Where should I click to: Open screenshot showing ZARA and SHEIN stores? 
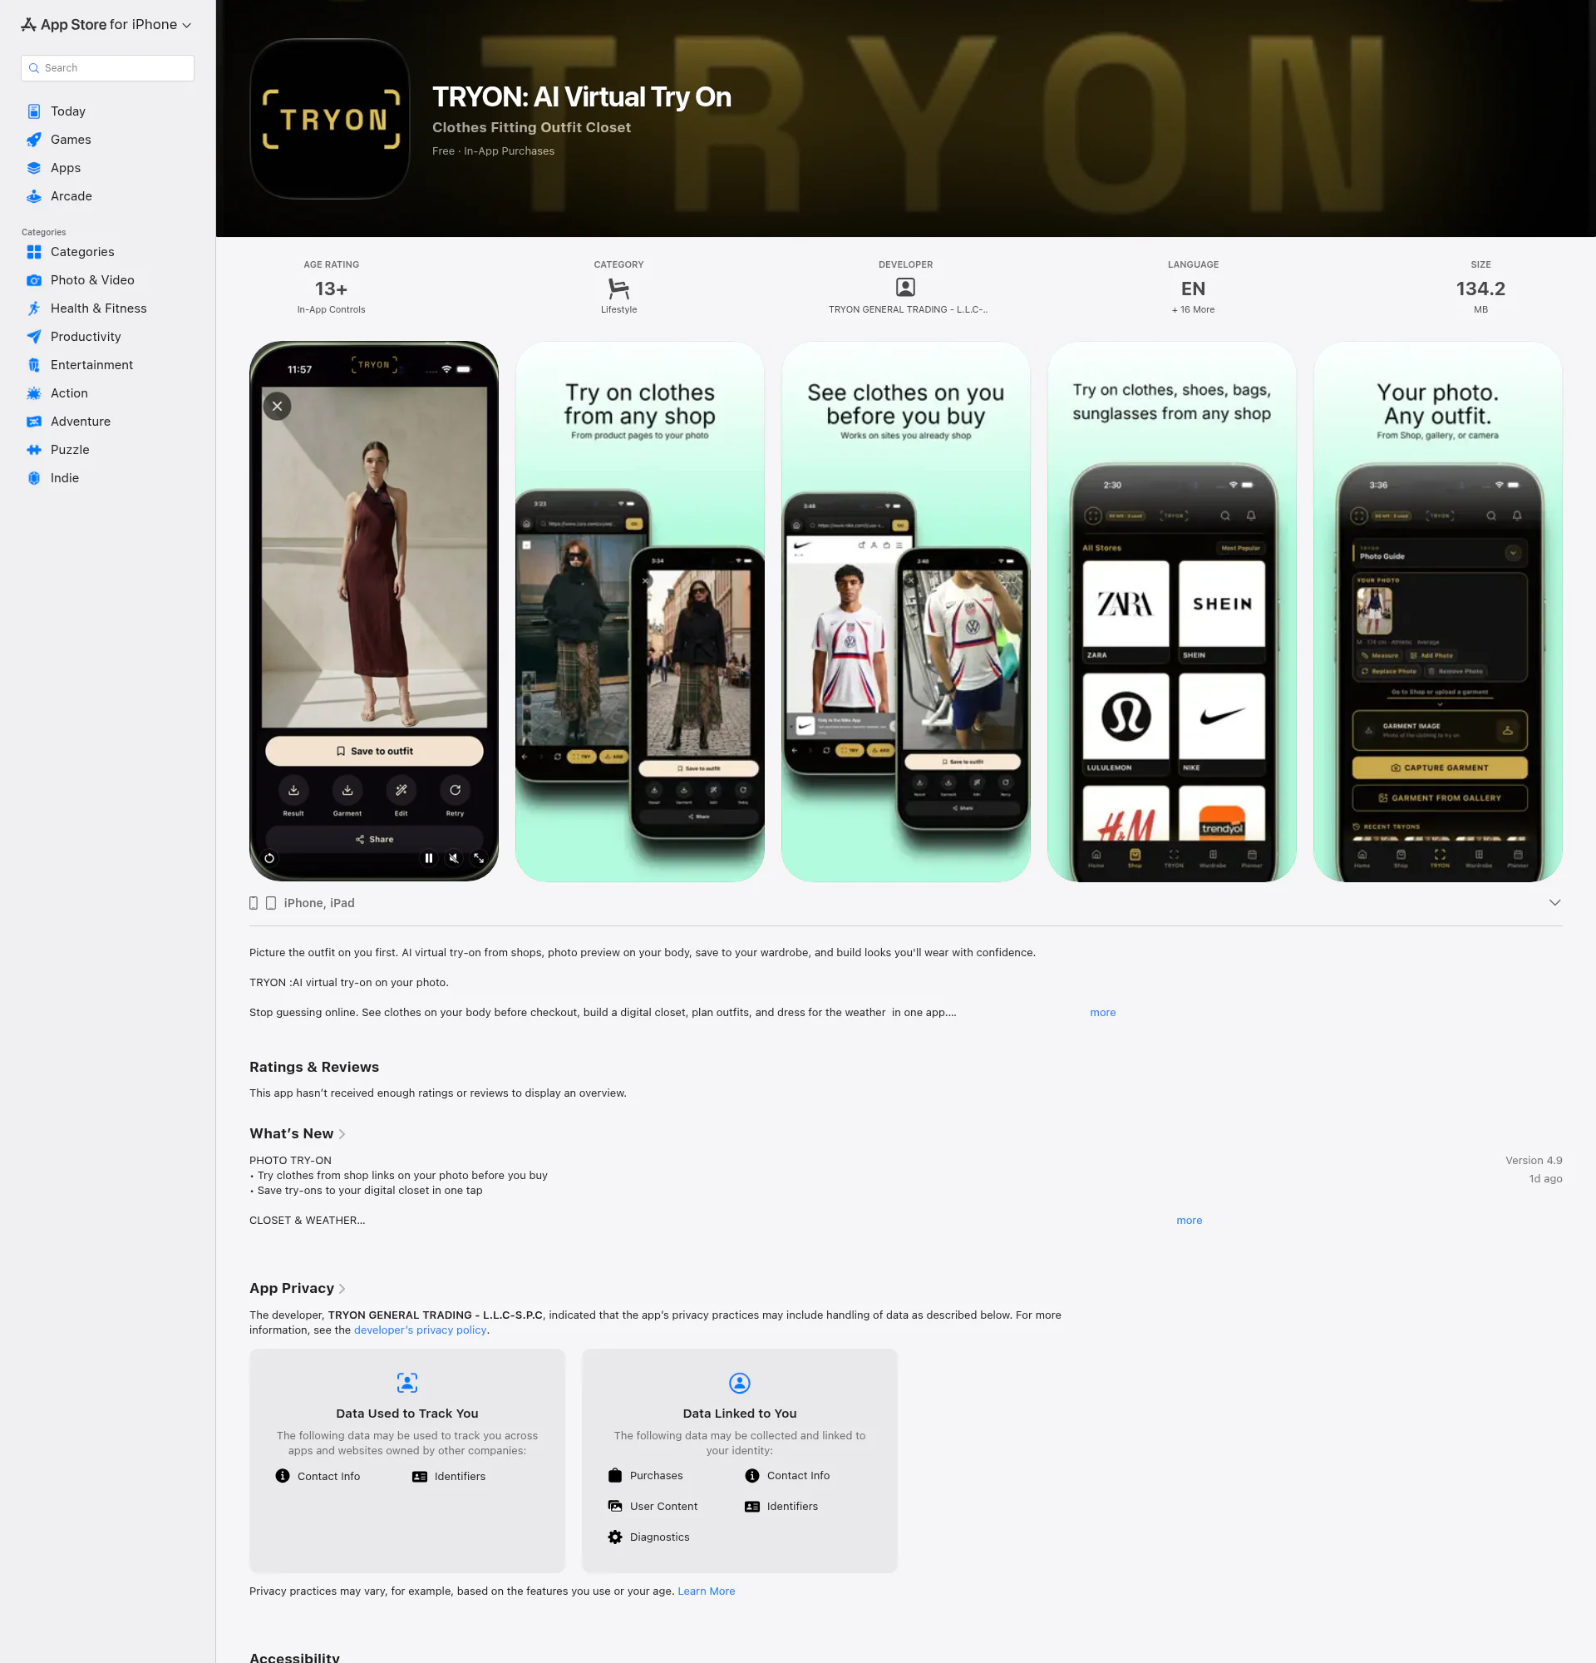(x=1172, y=612)
